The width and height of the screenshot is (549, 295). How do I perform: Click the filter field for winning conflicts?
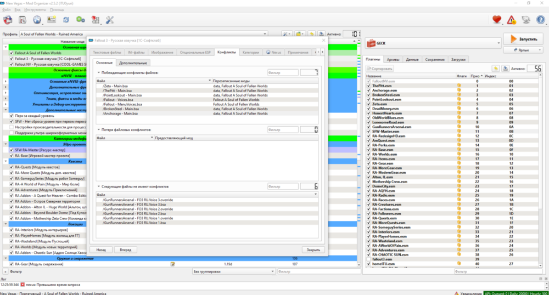[x=283, y=73]
